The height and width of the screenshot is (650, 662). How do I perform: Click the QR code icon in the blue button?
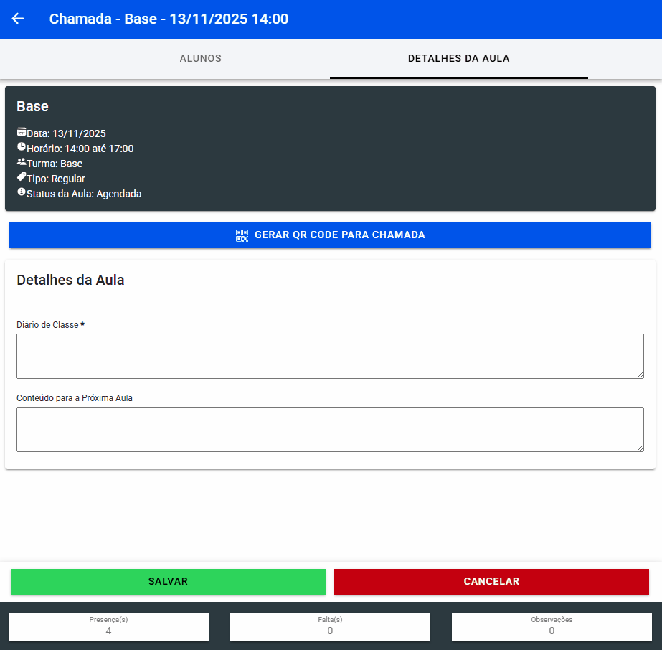tap(242, 235)
